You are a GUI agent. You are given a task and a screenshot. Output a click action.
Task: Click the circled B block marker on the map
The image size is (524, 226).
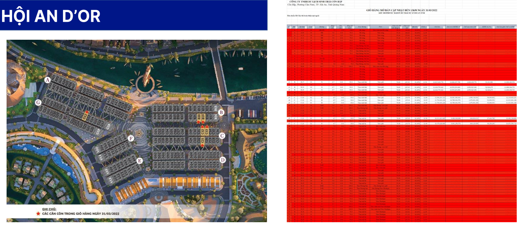(222, 112)
